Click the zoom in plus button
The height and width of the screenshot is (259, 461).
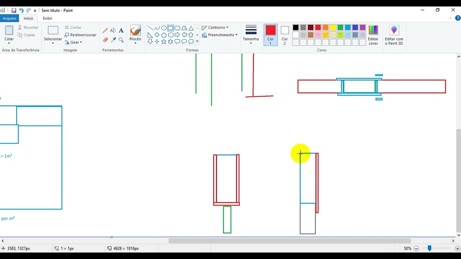pos(457,248)
